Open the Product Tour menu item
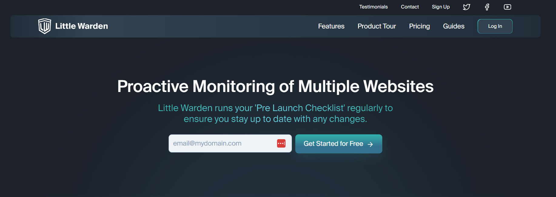 377,26
